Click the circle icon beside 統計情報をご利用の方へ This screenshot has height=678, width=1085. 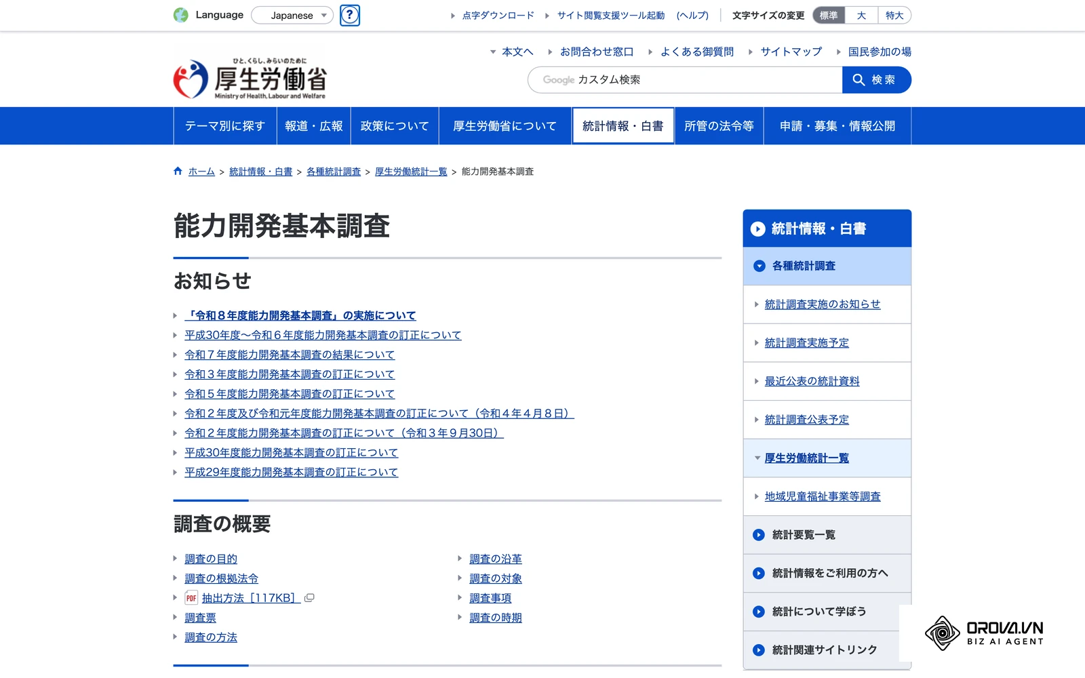tap(759, 574)
